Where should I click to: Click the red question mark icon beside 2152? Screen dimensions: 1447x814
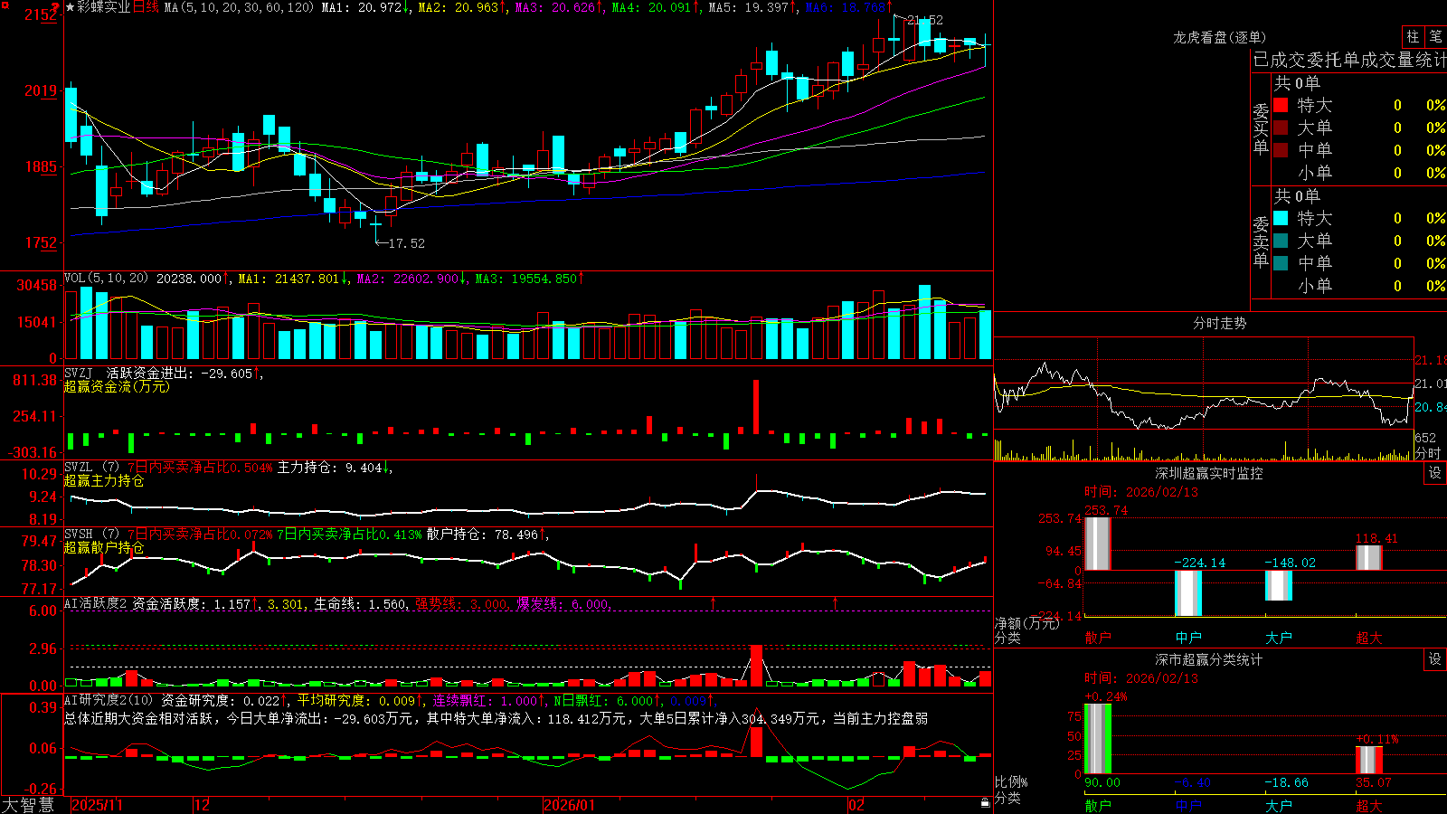click(56, 7)
